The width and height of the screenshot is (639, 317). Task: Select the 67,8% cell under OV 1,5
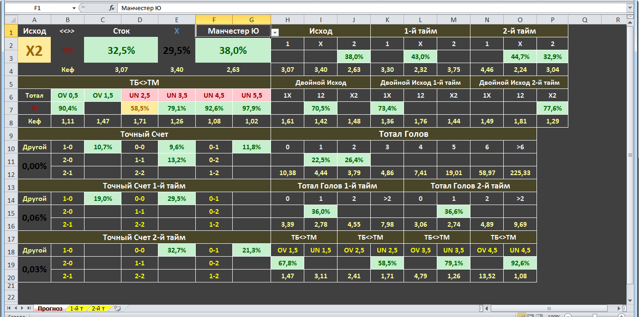[x=287, y=263]
